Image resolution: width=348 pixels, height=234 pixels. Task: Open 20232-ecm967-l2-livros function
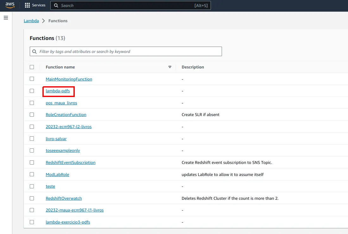(69, 127)
